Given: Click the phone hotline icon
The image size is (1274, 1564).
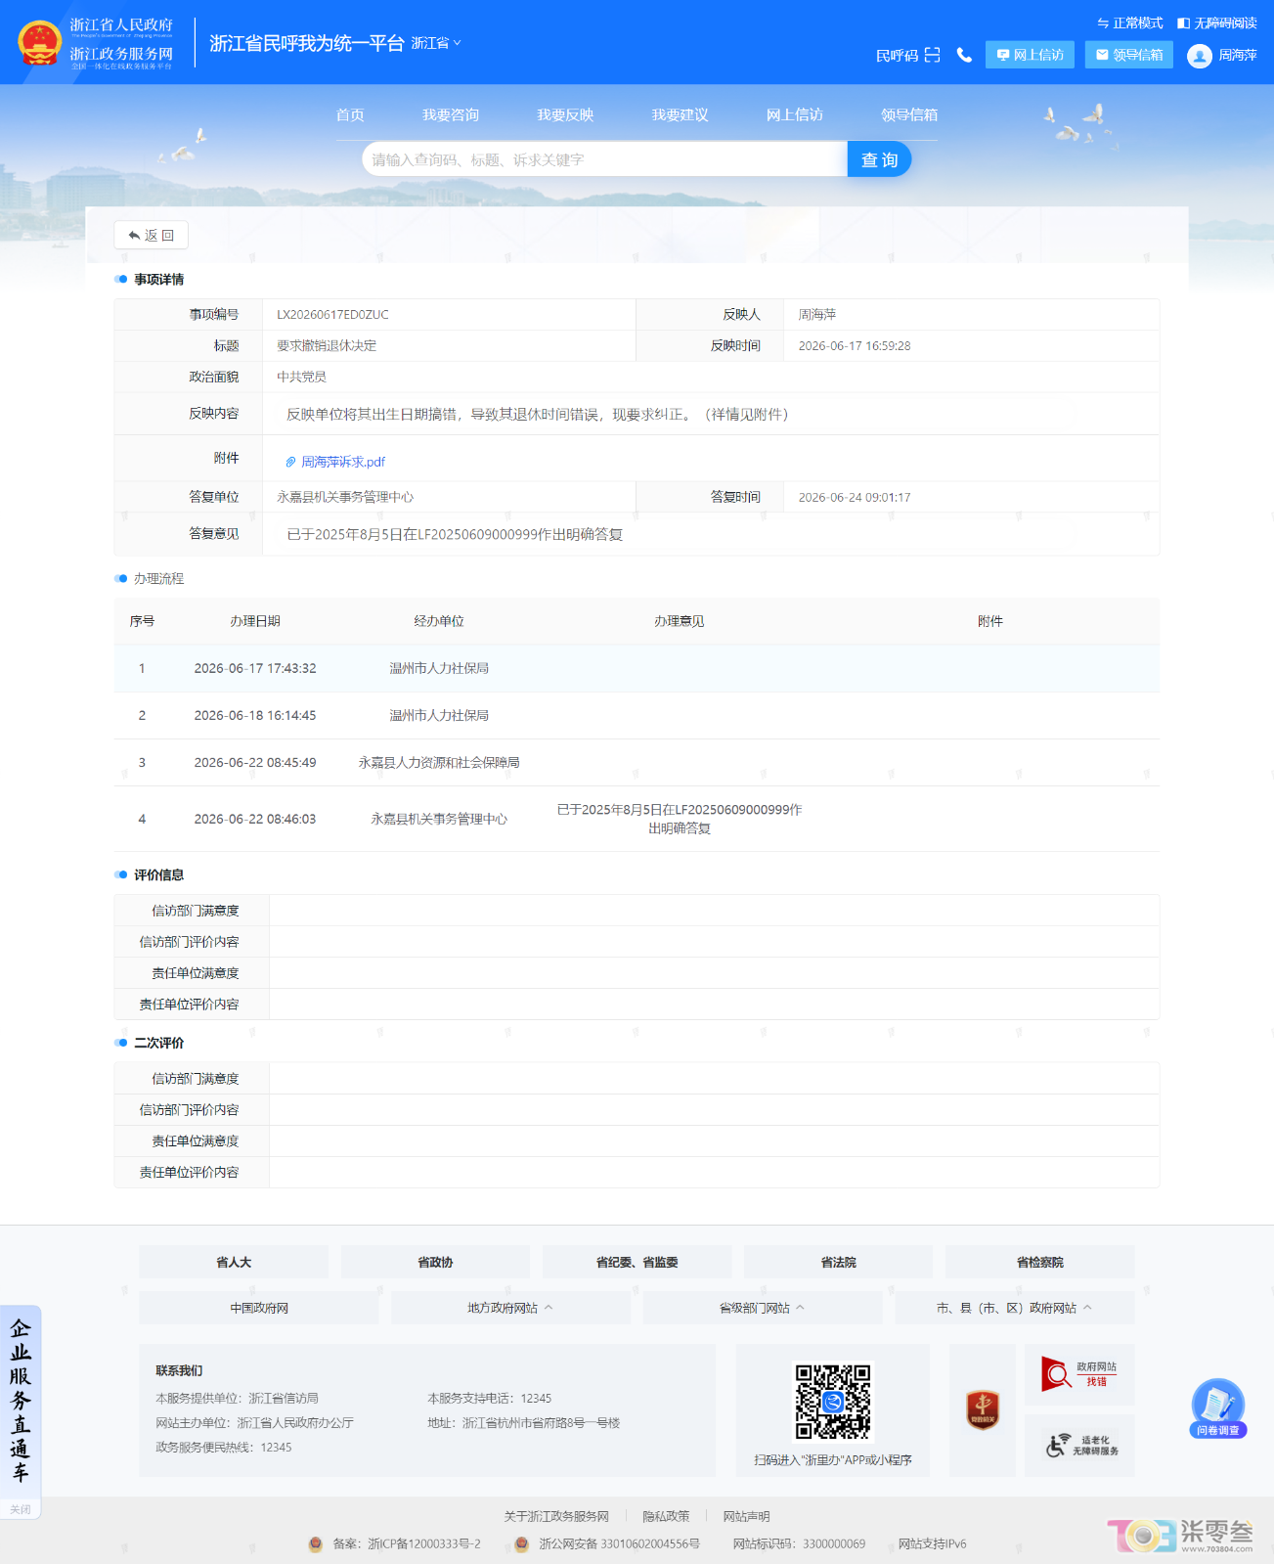Looking at the screenshot, I should pos(964,55).
